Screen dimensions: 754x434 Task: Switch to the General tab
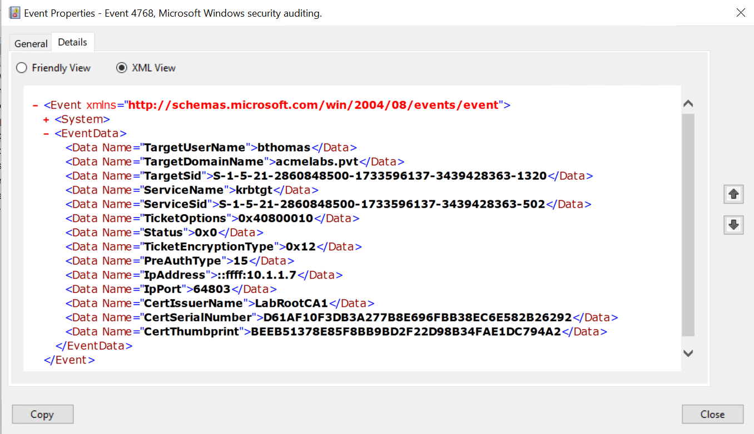31,43
